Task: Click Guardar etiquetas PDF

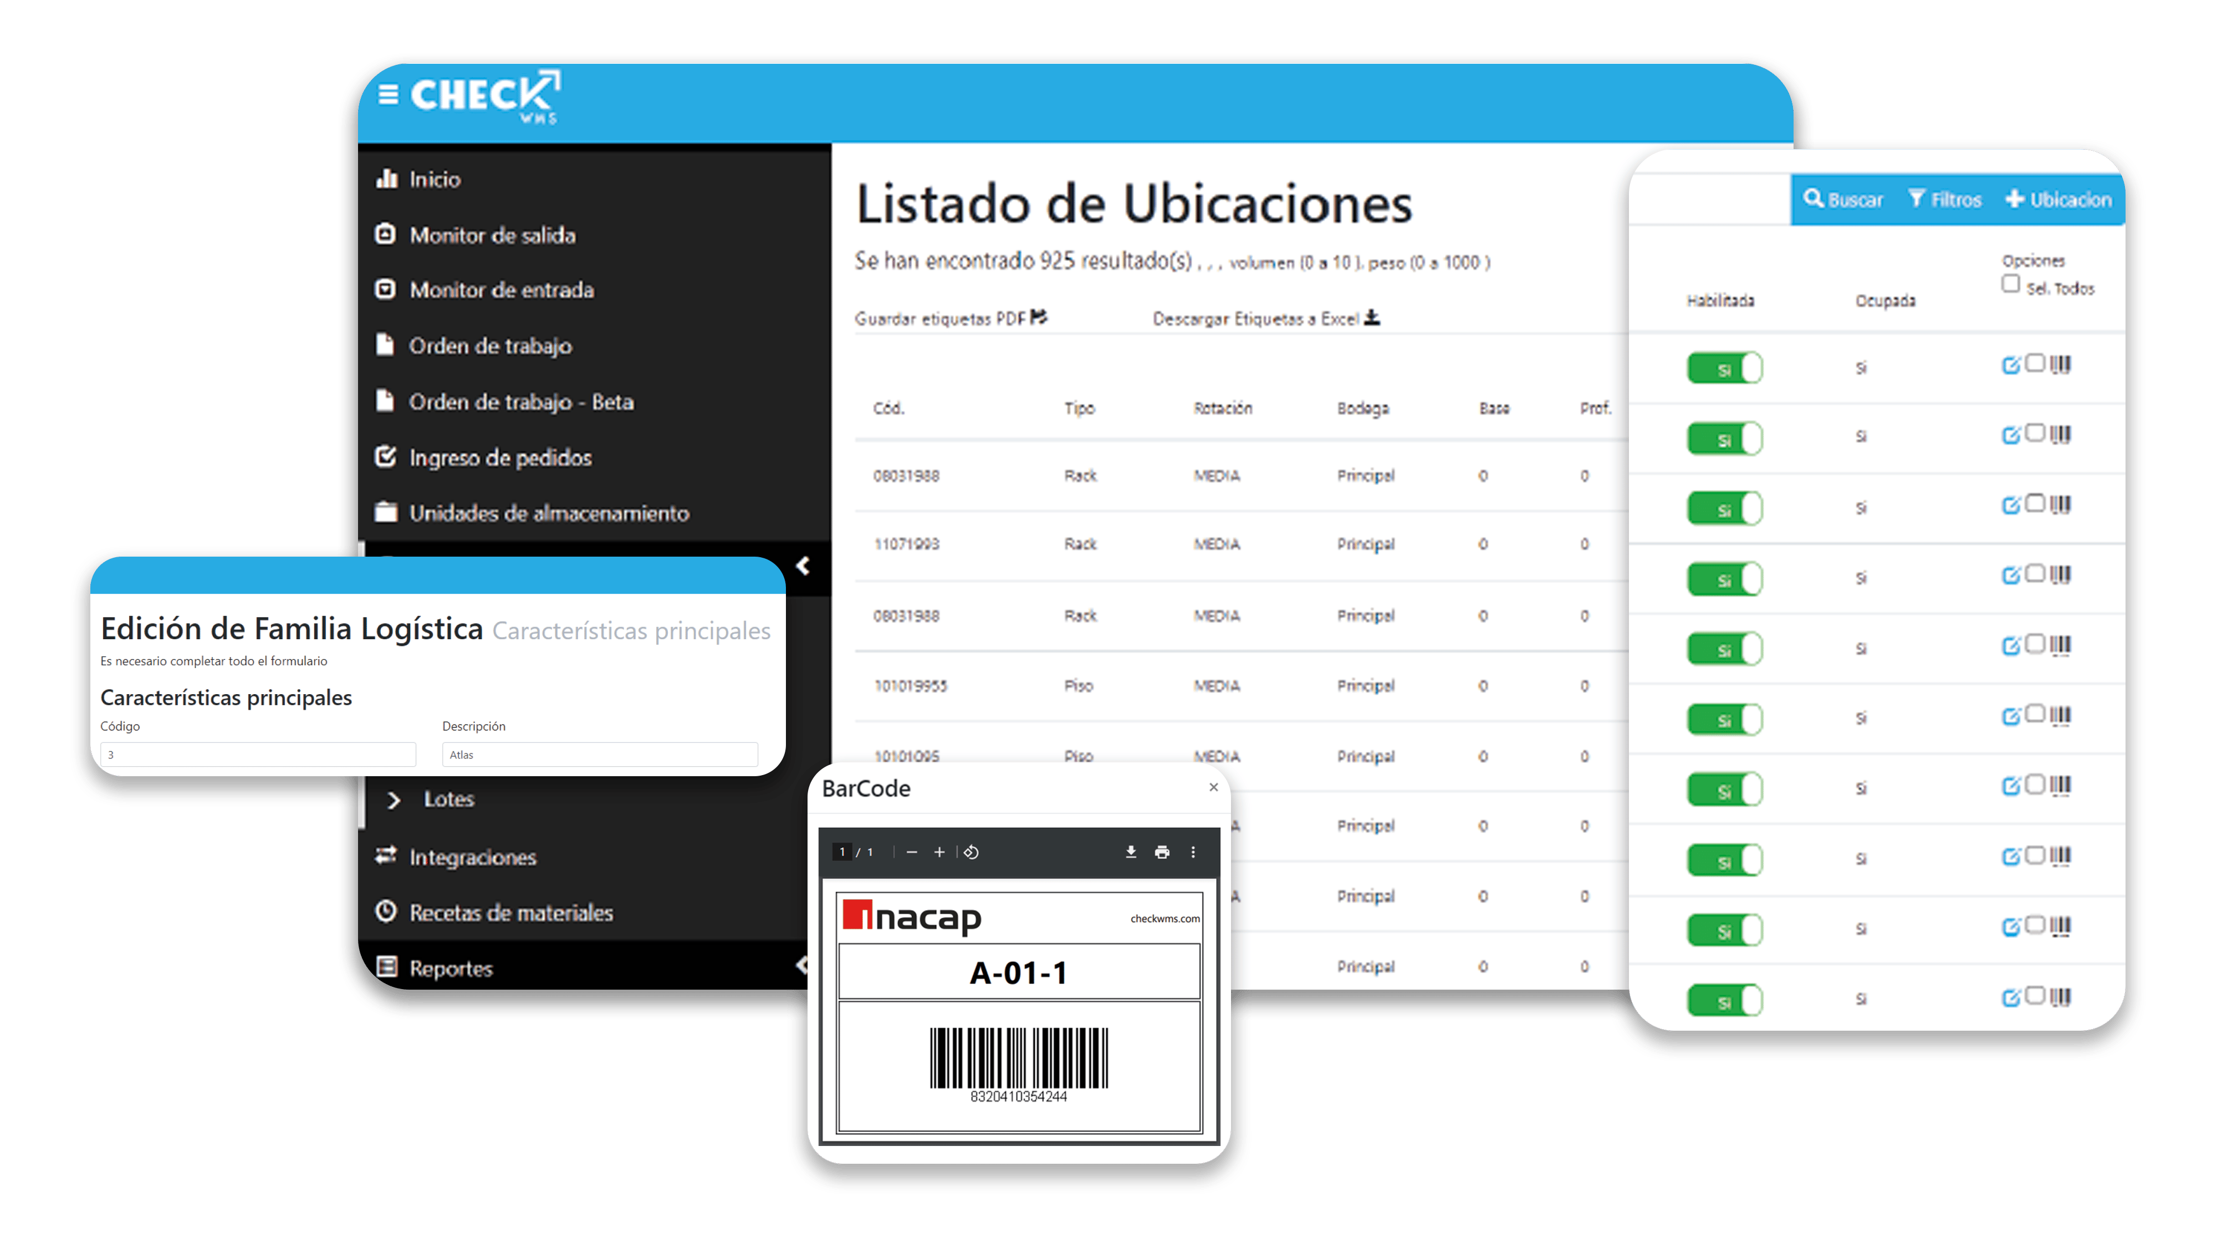Action: [951, 318]
